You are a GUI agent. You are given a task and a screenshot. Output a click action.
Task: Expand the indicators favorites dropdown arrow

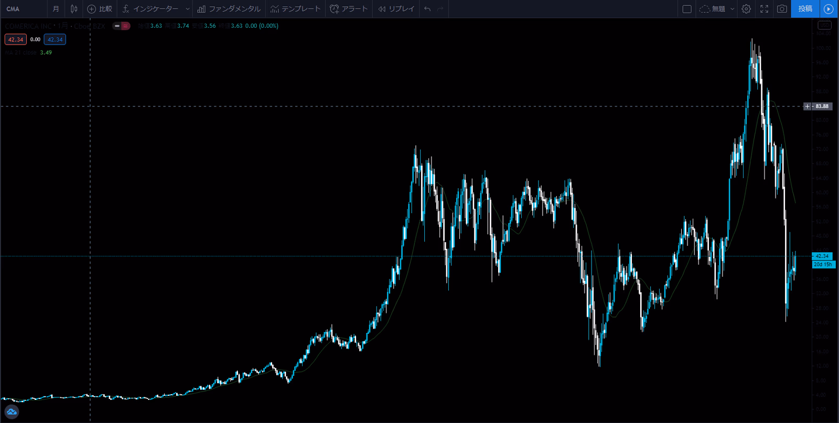pos(187,9)
